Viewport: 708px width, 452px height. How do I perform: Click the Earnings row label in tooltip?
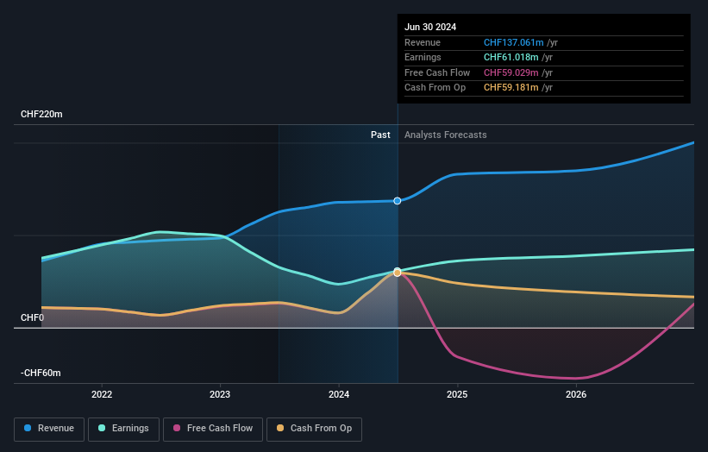pyautogui.click(x=423, y=57)
